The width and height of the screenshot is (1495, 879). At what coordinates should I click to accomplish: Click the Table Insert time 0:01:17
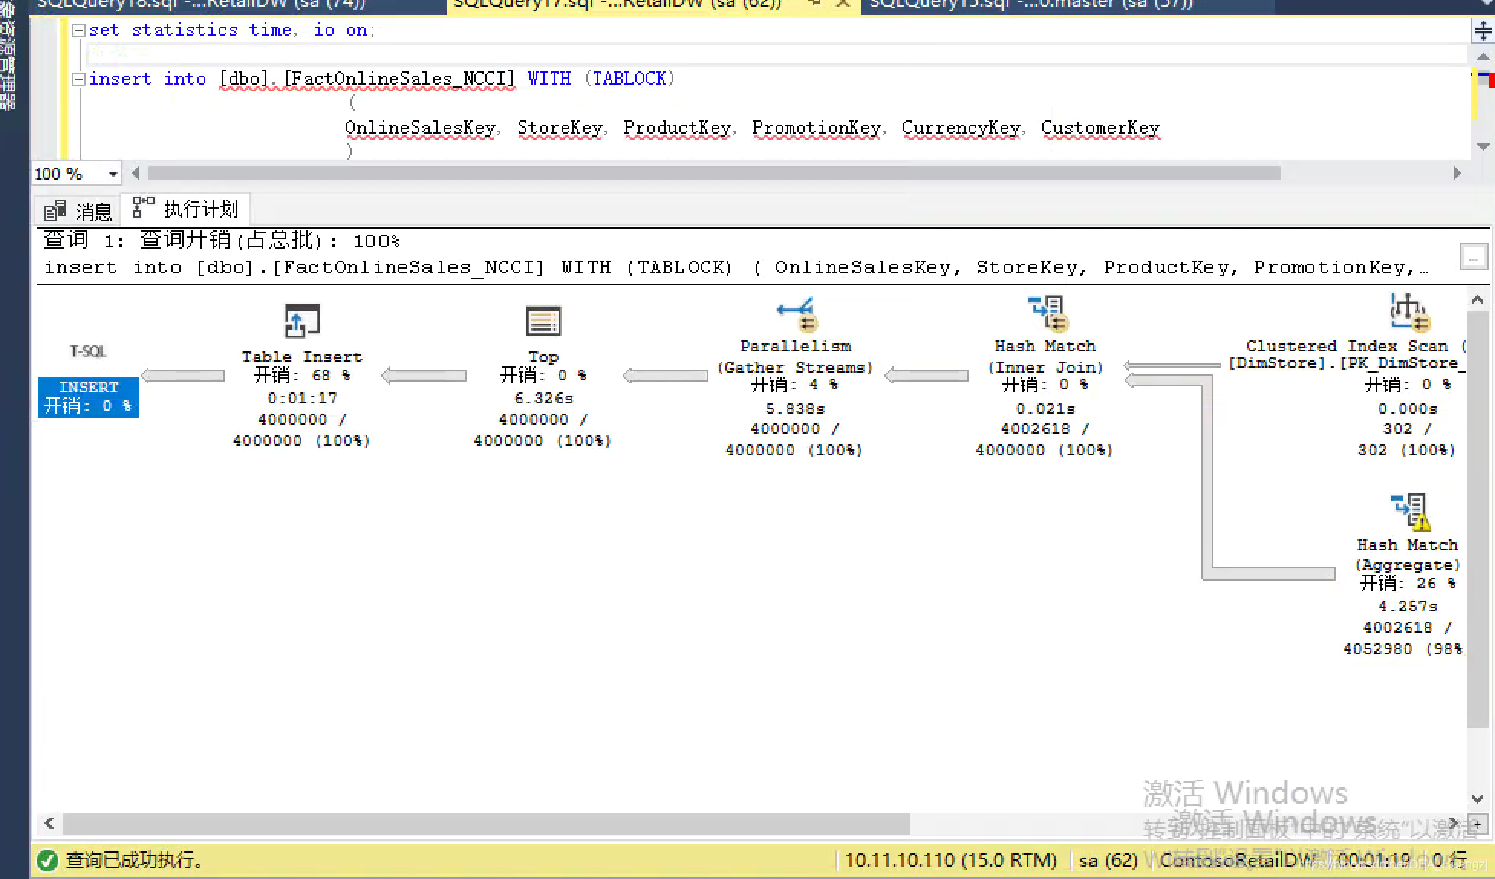tap(302, 398)
